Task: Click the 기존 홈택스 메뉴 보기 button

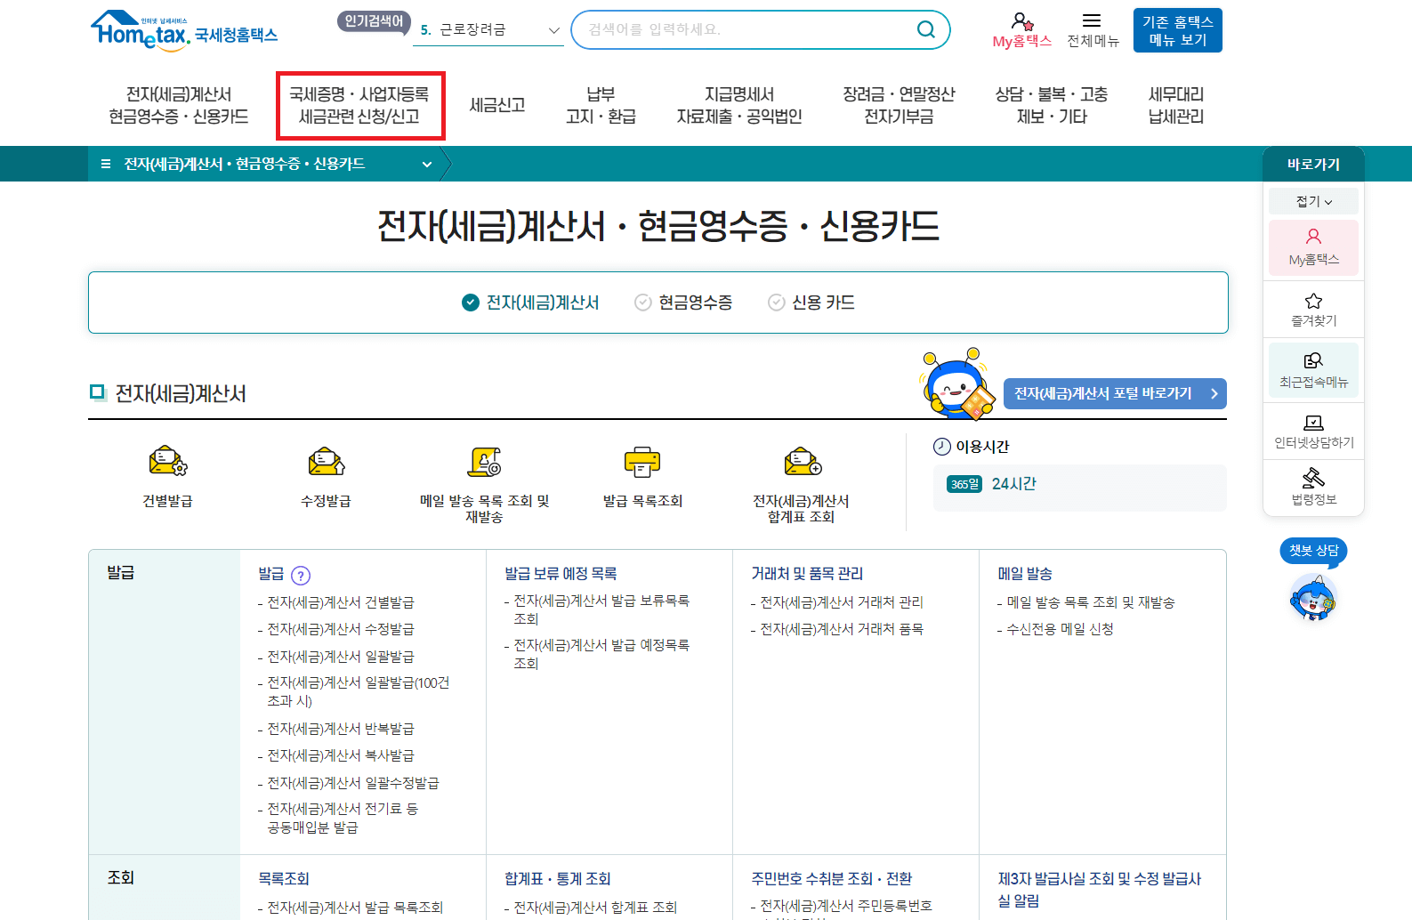Action: (1178, 30)
